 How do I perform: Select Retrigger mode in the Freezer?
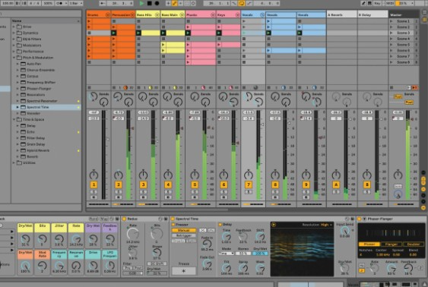click(184, 235)
